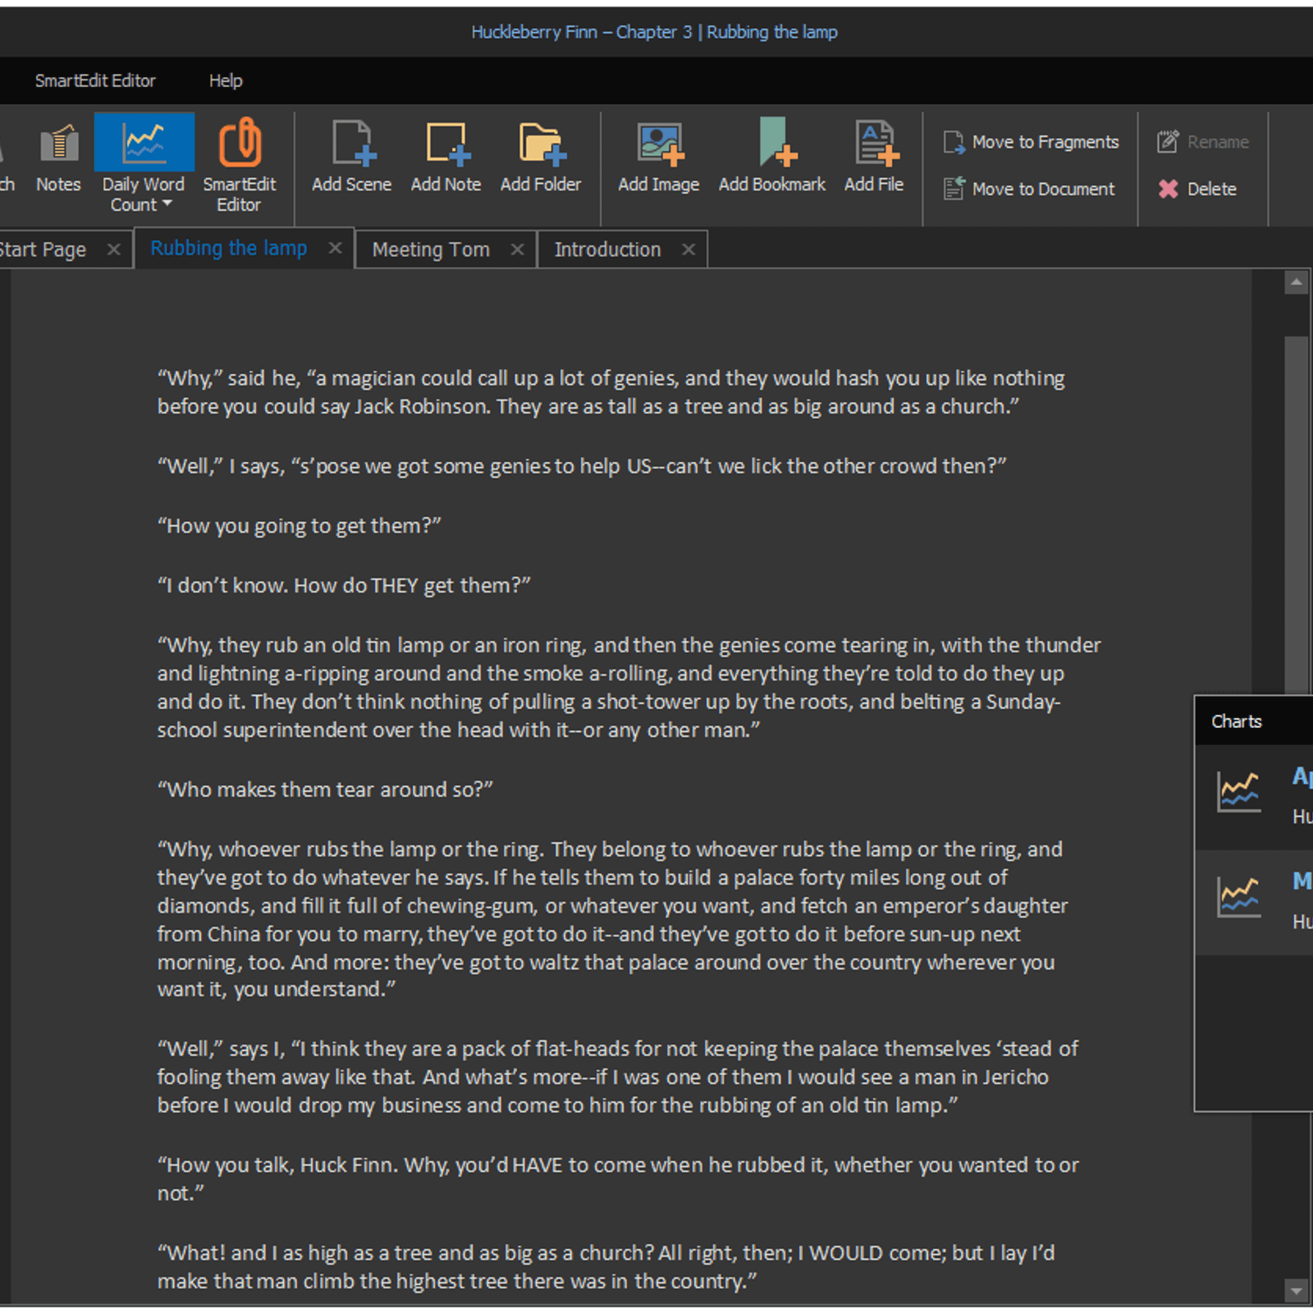Click the vertical scrollbar thumb
Image resolution: width=1313 pixels, height=1313 pixels.
[x=1296, y=515]
